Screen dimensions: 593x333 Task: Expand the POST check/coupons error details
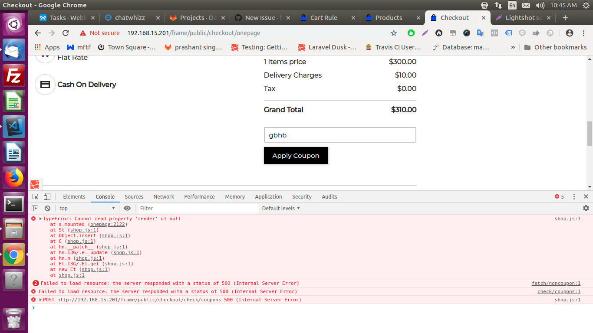[41, 300]
